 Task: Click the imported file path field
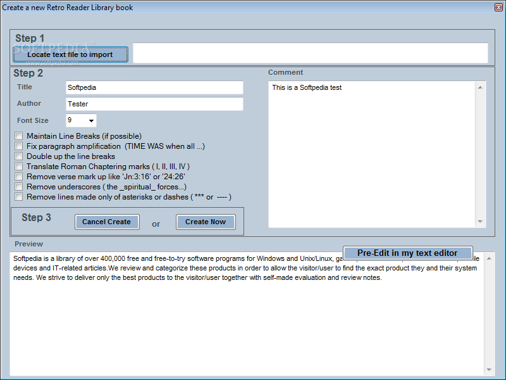point(311,53)
